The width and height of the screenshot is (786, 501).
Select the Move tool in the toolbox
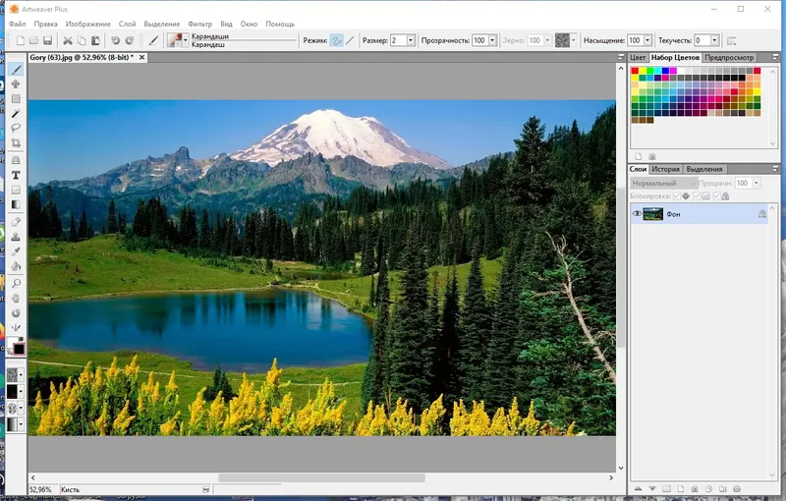16,84
